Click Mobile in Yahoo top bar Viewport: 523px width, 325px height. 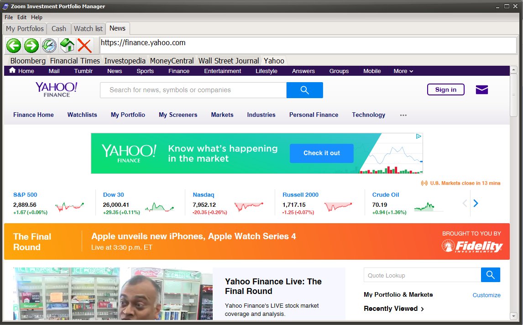pos(372,71)
